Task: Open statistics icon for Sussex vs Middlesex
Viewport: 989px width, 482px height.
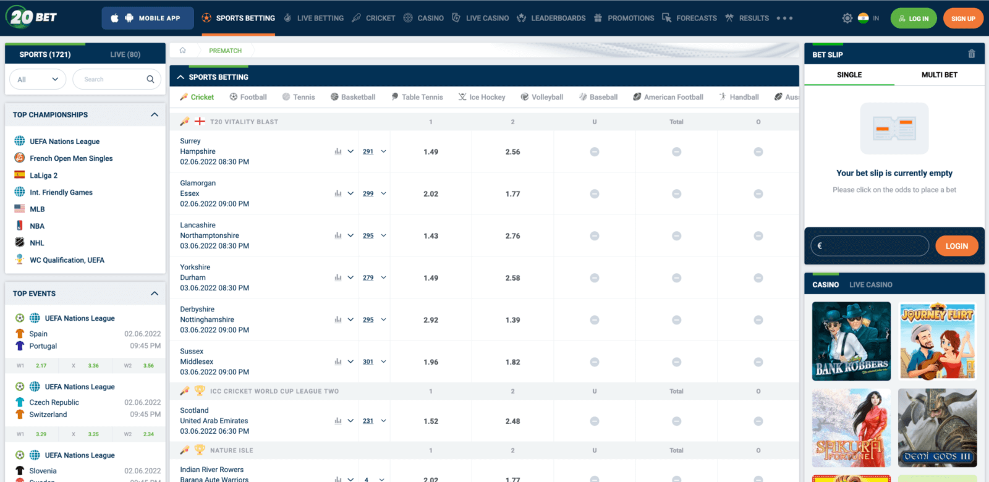Action: point(338,361)
